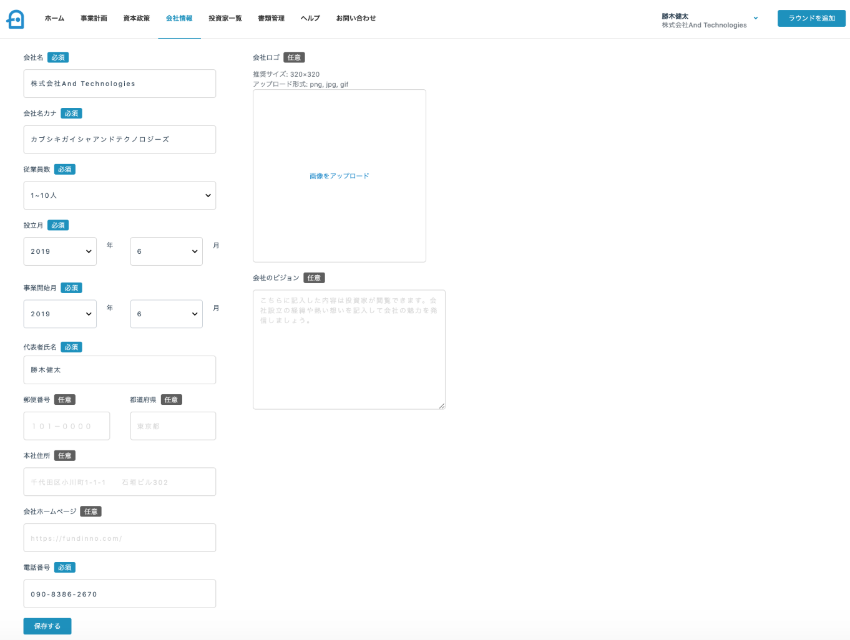Screen dimensions: 850x640
Task: Open the 設立月 month dropdown
Action: pyautogui.click(x=167, y=251)
